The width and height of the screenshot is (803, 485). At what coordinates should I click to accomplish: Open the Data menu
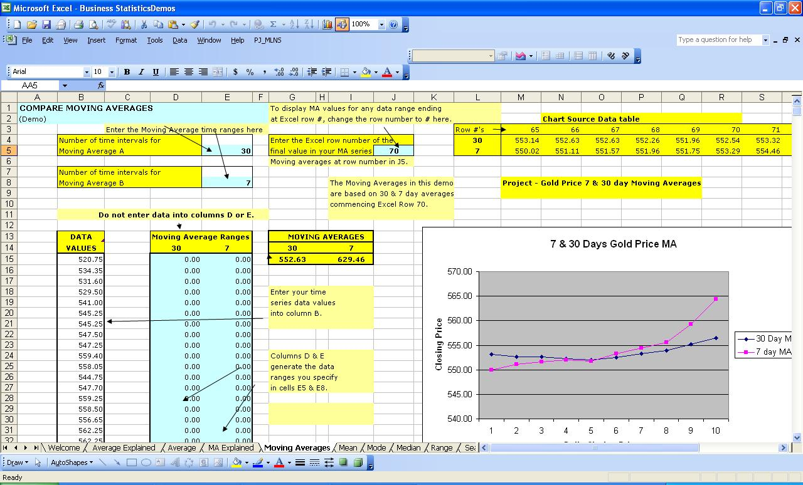coord(179,39)
